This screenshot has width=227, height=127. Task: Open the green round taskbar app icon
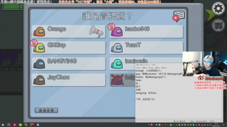(20, 125)
